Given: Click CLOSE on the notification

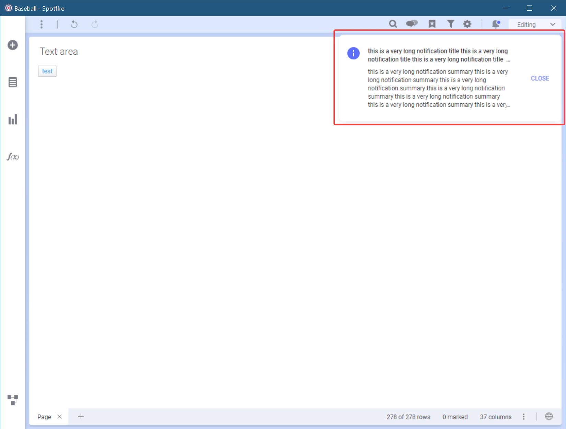Looking at the screenshot, I should (540, 78).
